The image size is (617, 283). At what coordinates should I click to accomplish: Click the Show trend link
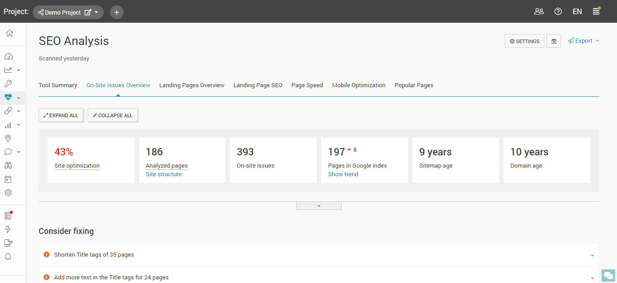coord(343,174)
